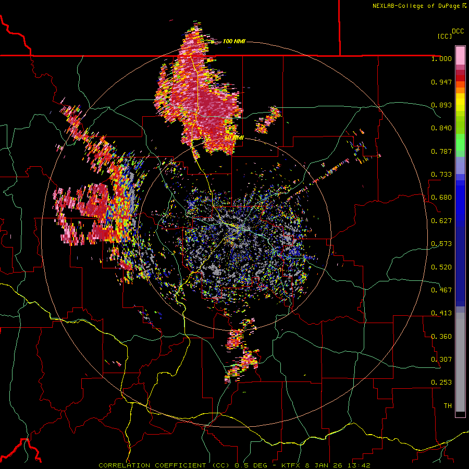Select the 0.520 scale value
469x469 pixels.
[441, 267]
